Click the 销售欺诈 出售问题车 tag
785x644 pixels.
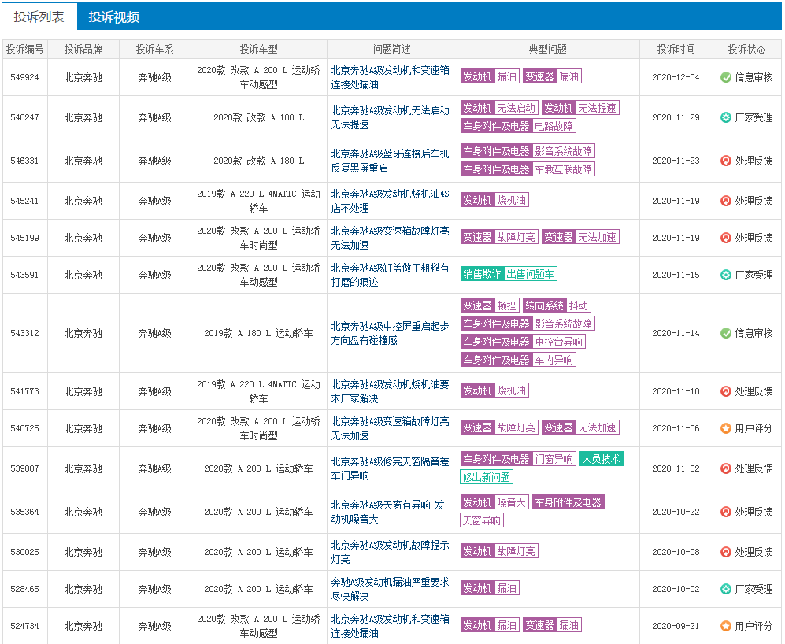pyautogui.click(x=509, y=275)
